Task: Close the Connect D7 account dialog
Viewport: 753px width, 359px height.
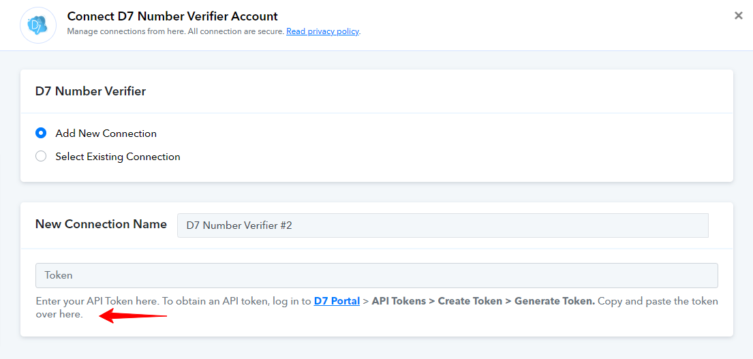Action: (739, 16)
